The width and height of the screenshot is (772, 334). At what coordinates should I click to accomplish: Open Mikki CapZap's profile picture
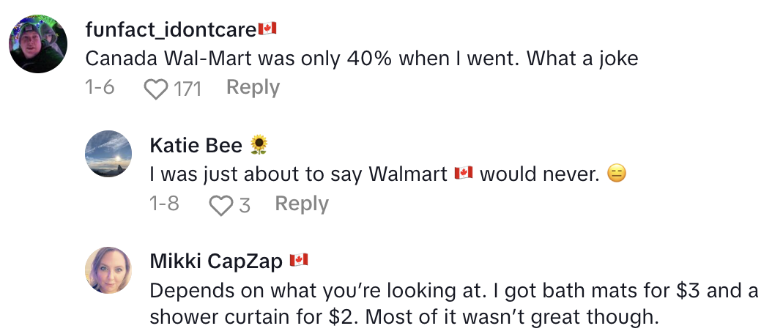pos(108,270)
